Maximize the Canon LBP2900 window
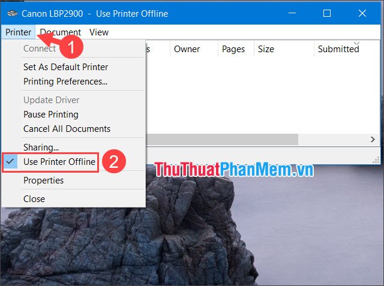This screenshot has height=286, width=384. click(327, 13)
